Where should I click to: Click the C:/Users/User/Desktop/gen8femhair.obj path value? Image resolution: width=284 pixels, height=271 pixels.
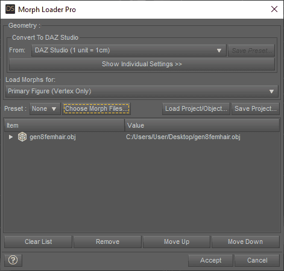click(x=183, y=137)
